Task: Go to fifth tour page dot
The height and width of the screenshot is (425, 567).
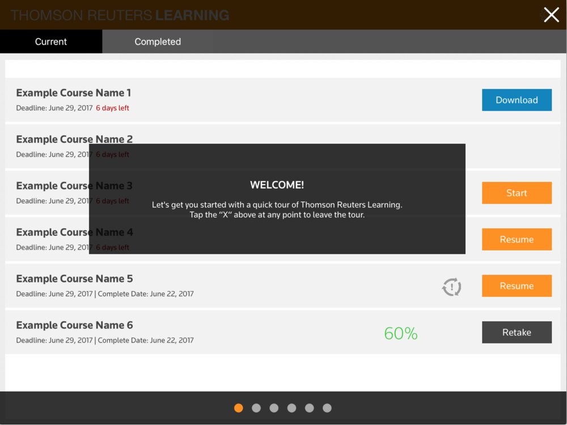Action: click(310, 408)
